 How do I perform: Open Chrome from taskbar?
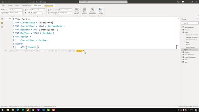33,110
